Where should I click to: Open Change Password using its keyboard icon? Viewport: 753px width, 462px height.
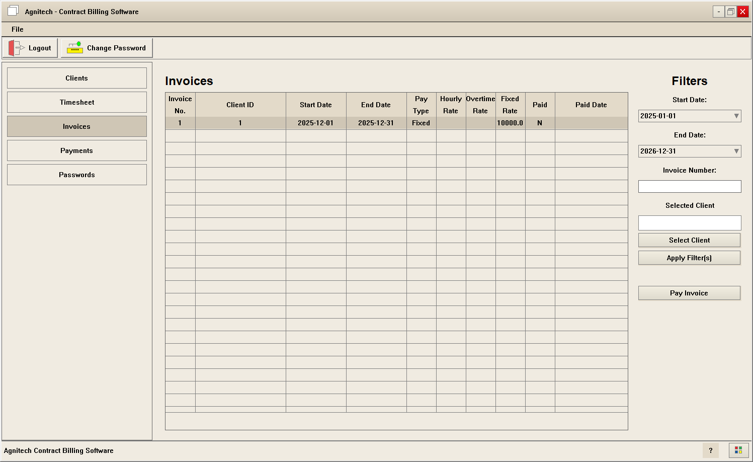pyautogui.click(x=75, y=47)
